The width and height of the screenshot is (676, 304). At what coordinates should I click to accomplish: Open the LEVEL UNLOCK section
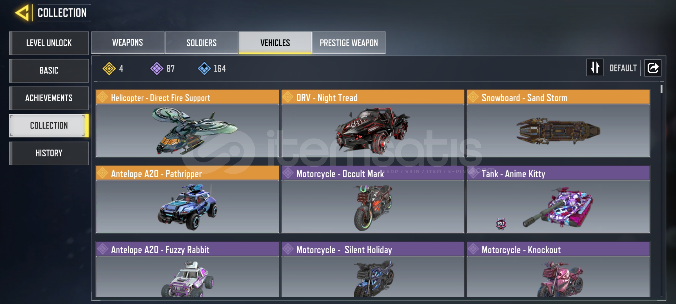tap(49, 43)
